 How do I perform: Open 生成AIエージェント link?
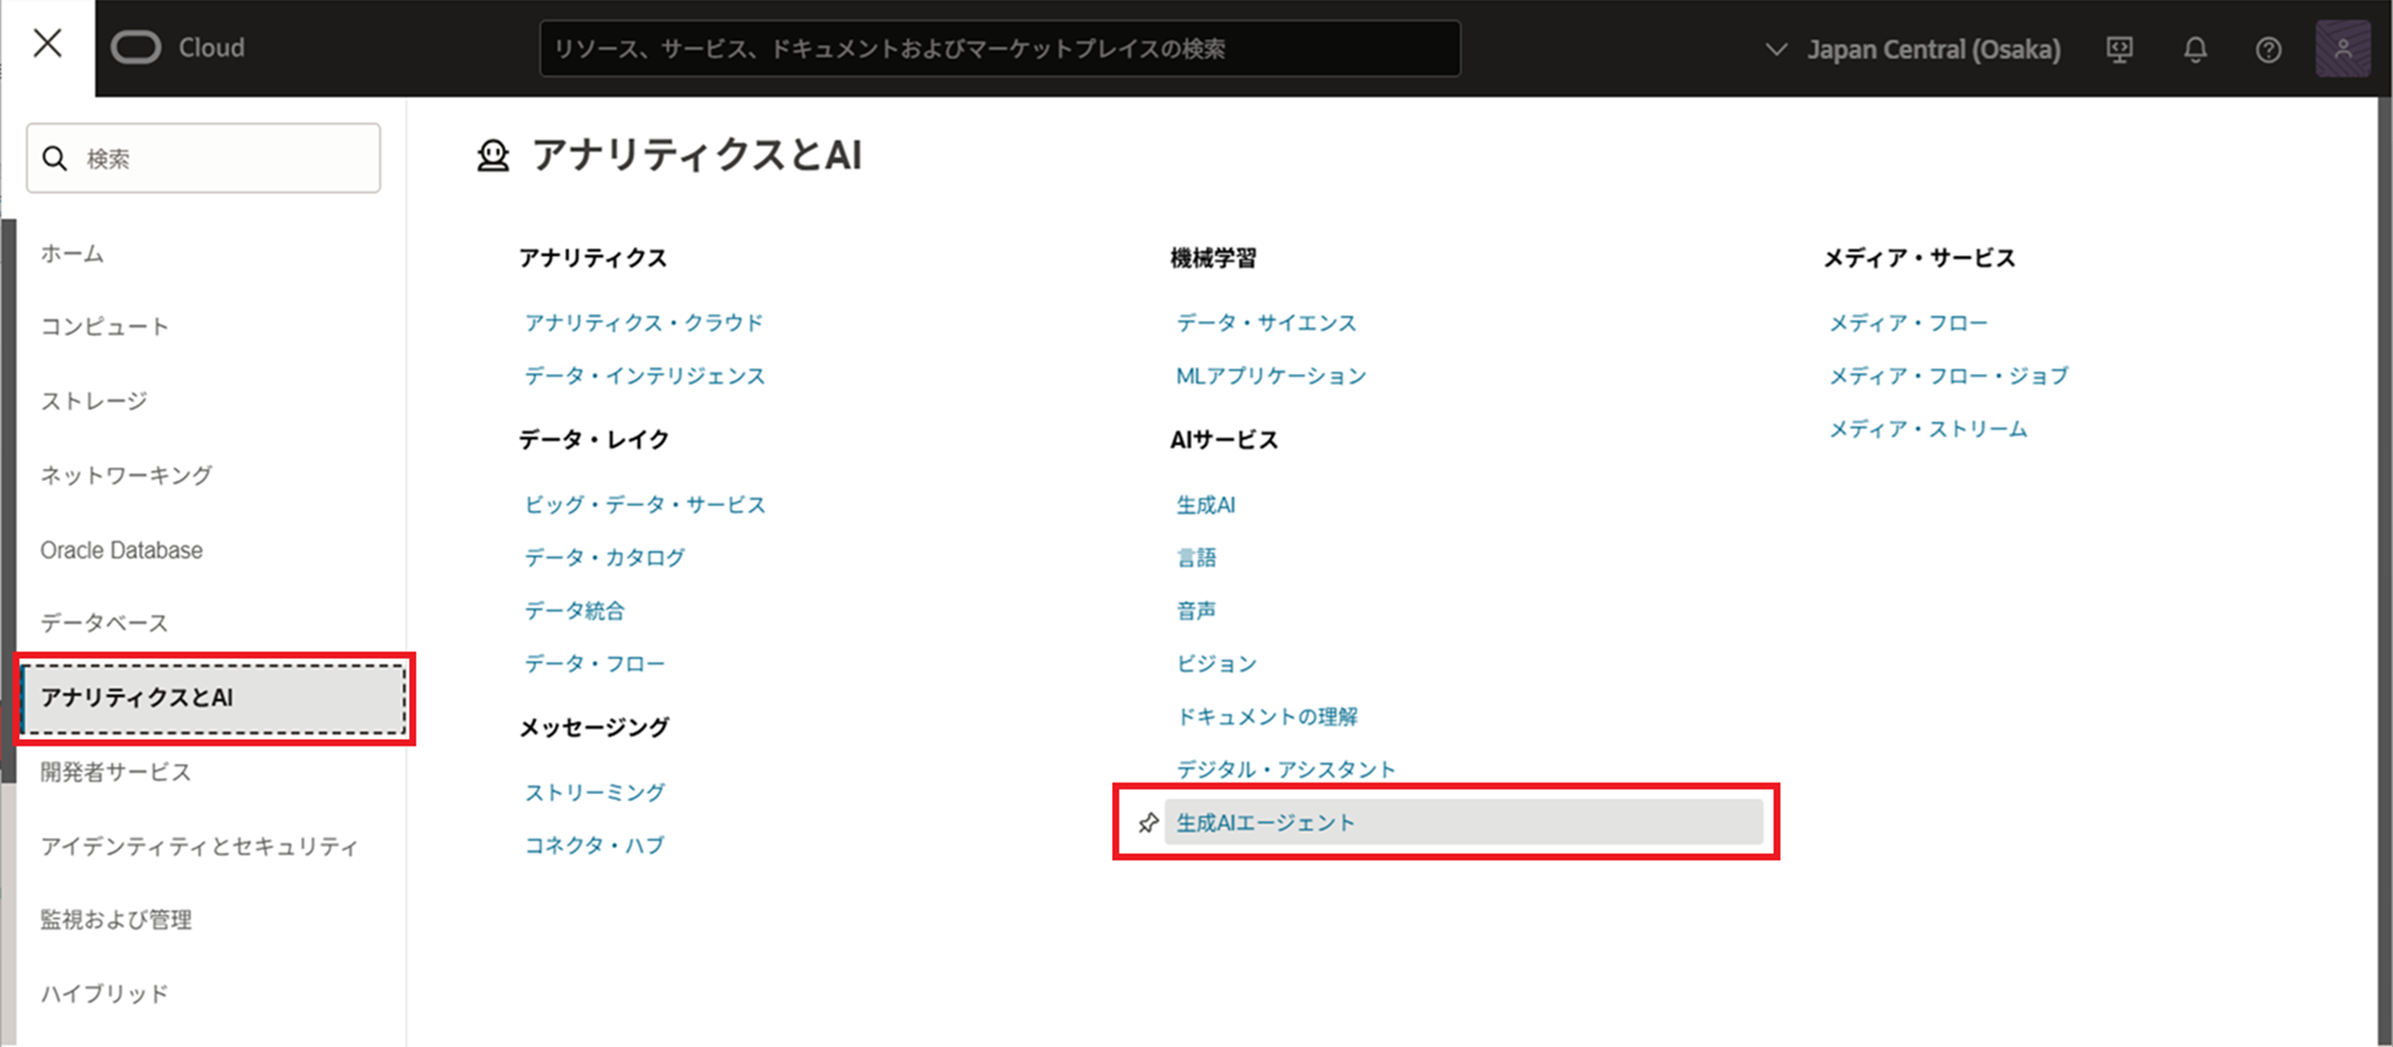point(1463,823)
